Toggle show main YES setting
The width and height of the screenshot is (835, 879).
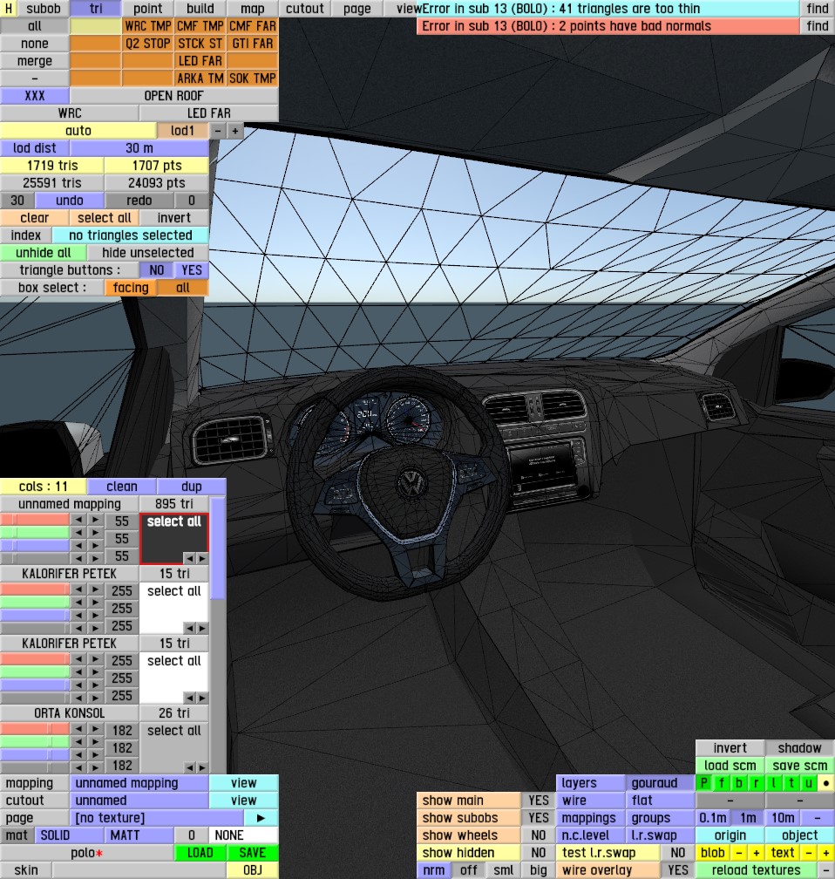click(538, 801)
